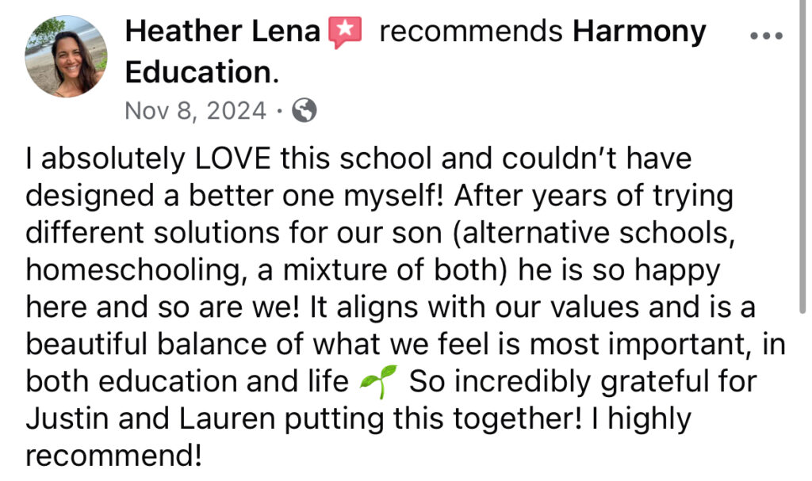Click the bold word Education in the header

click(x=198, y=72)
